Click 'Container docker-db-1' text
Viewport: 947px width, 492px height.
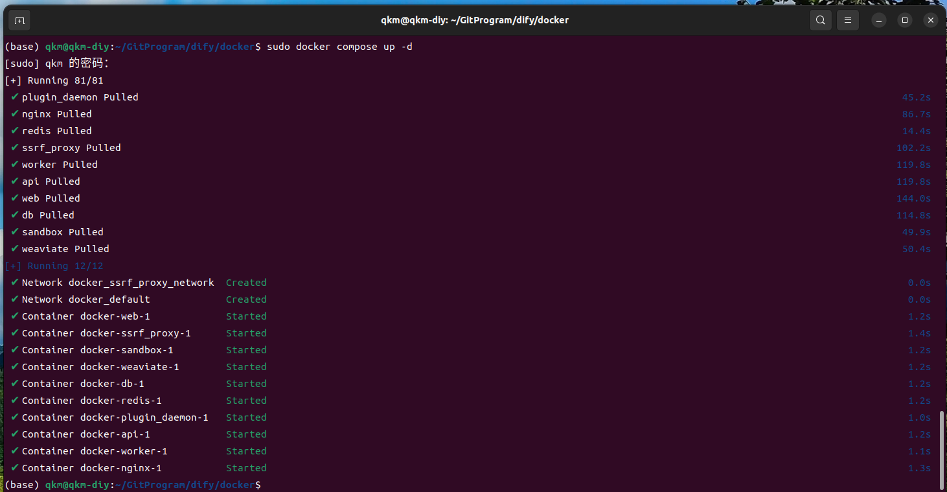[x=83, y=384]
